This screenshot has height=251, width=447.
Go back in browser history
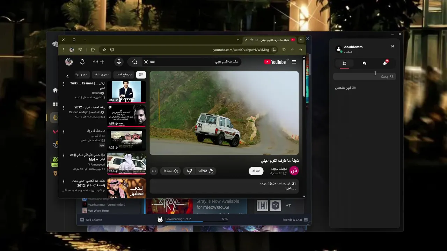293,50
